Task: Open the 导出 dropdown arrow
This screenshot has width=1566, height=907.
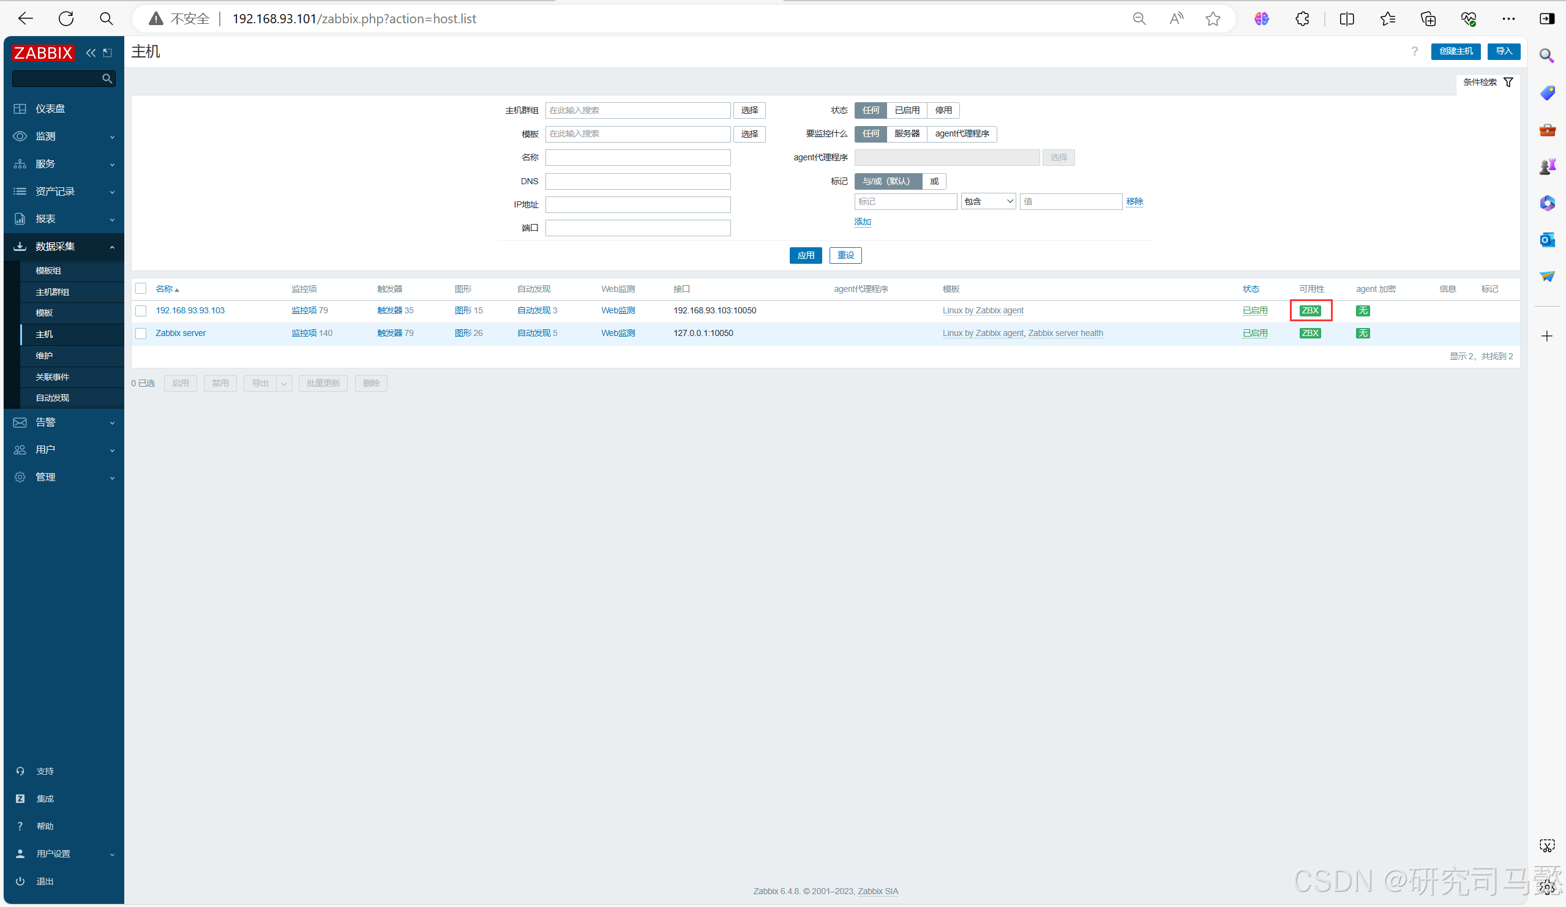Action: (284, 383)
